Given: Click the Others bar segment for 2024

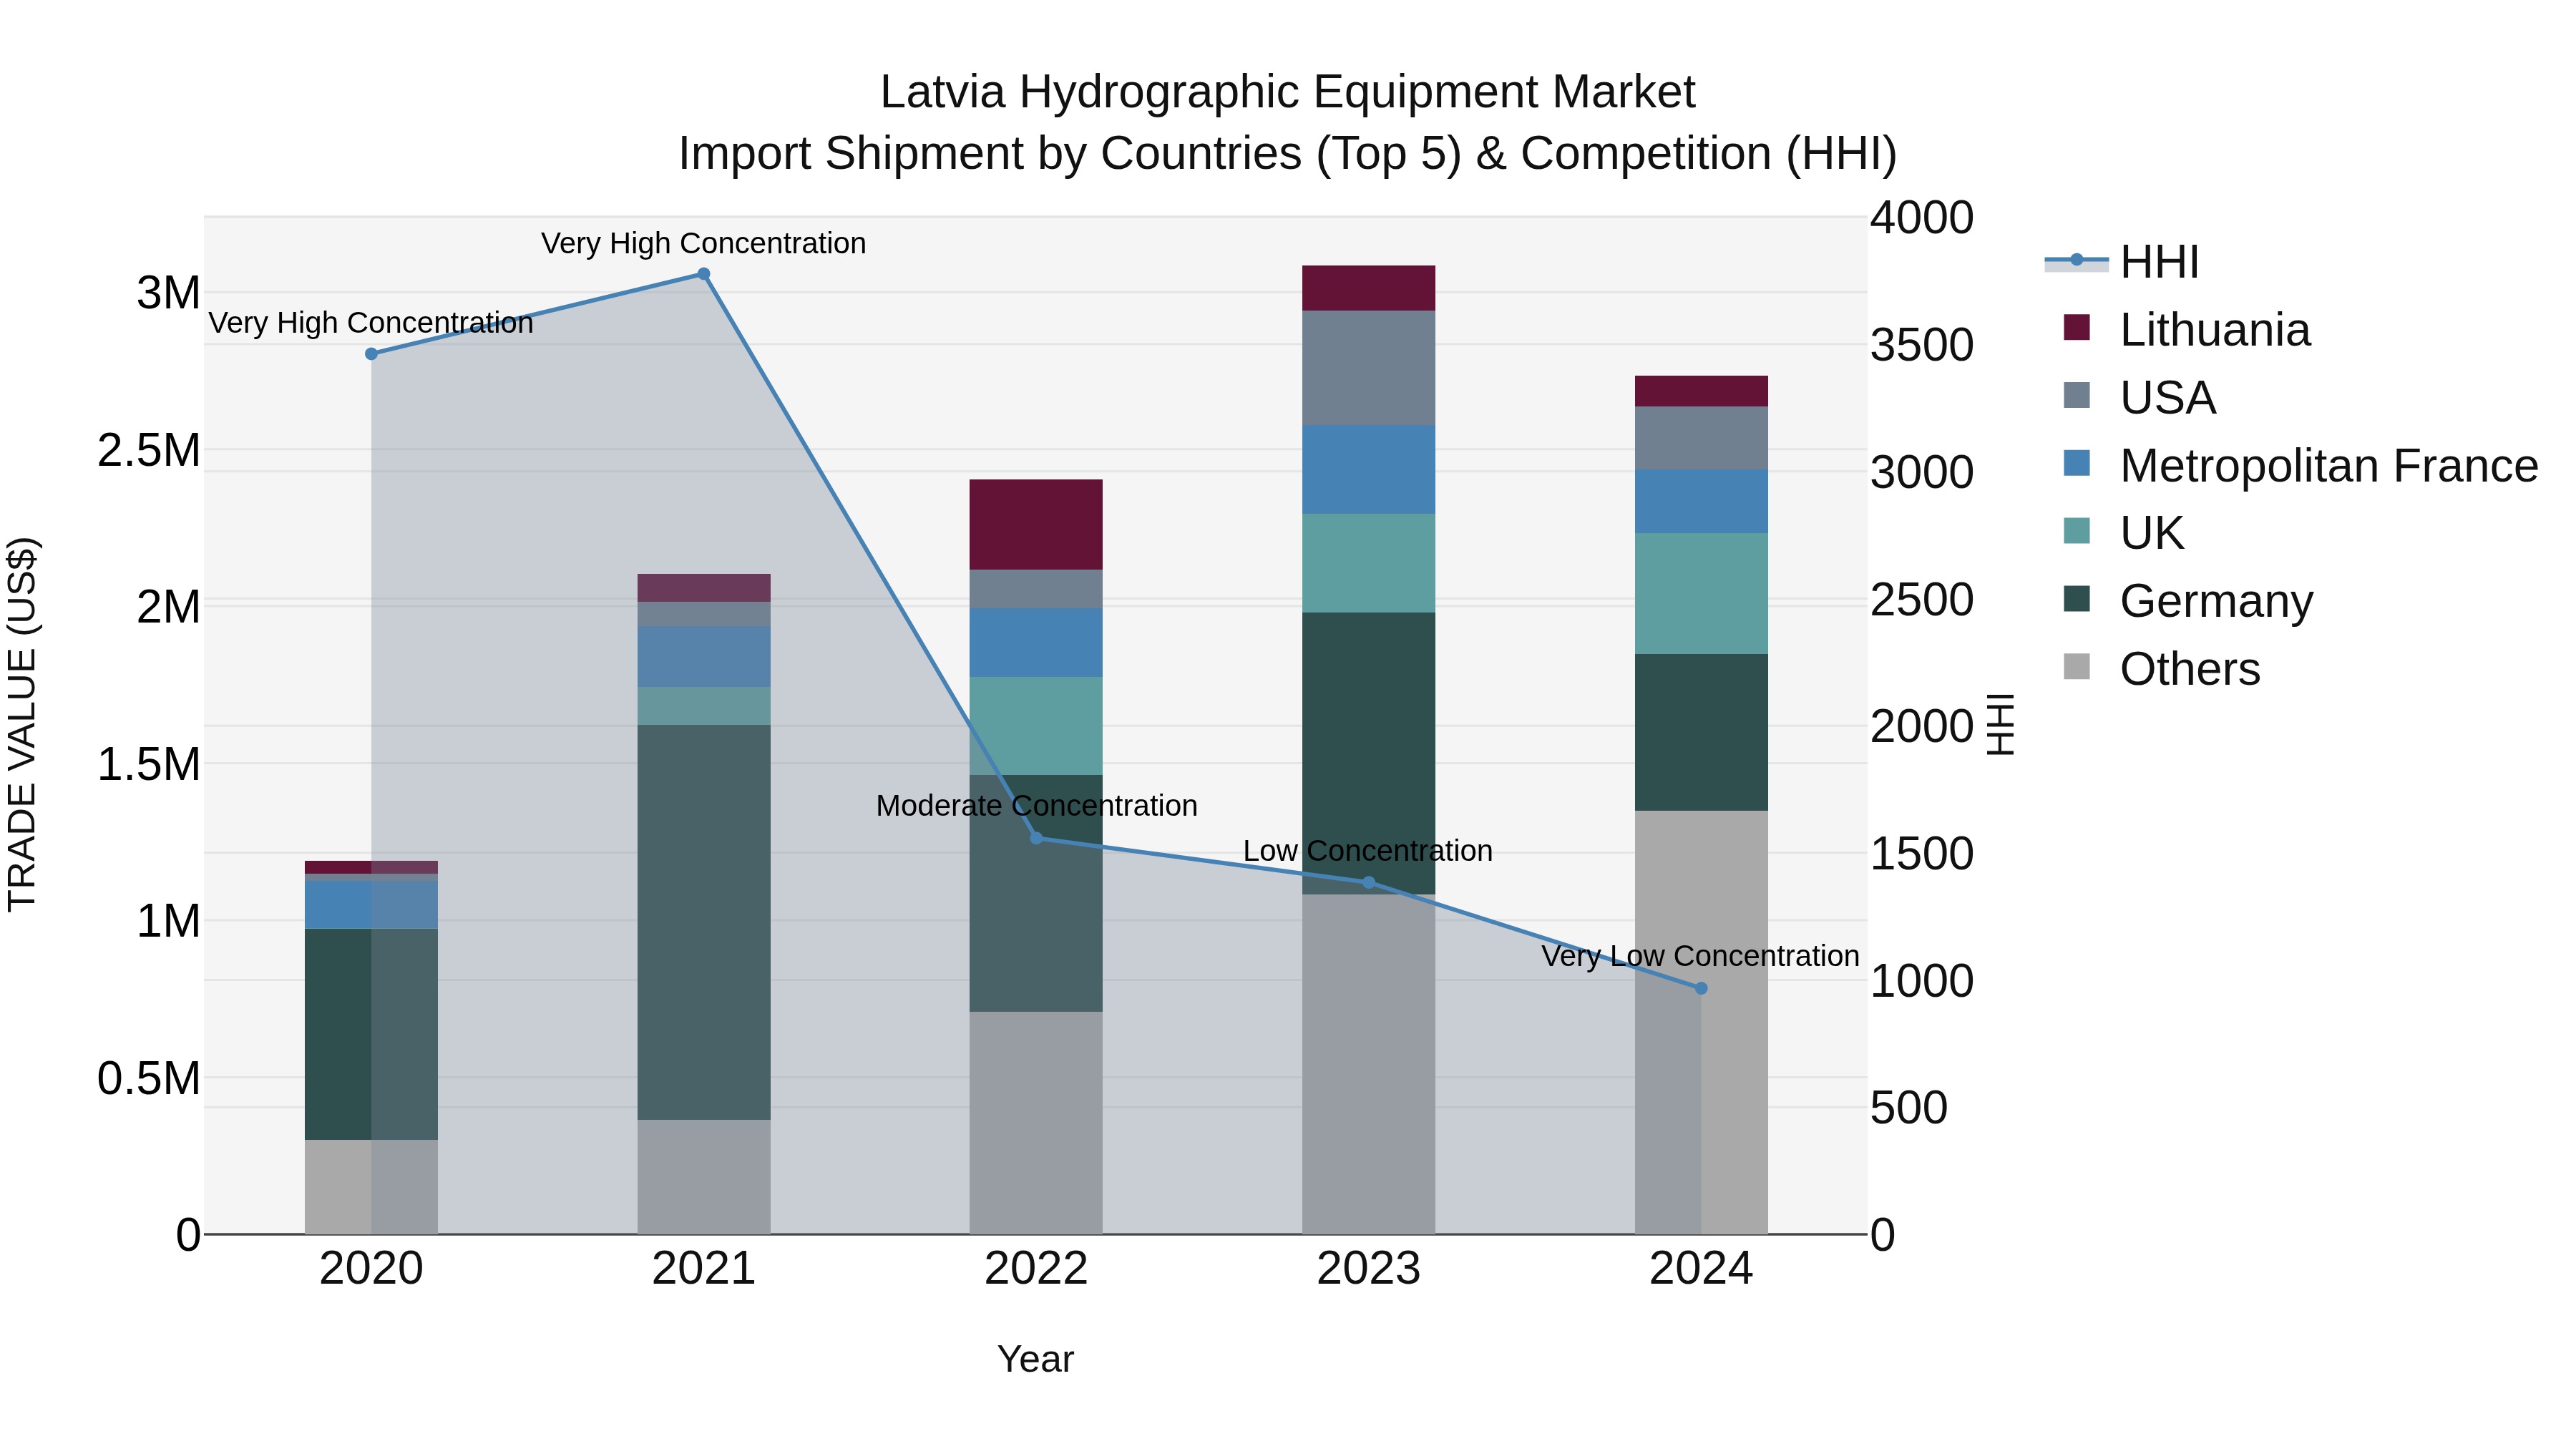Looking at the screenshot, I should click(x=1701, y=1022).
